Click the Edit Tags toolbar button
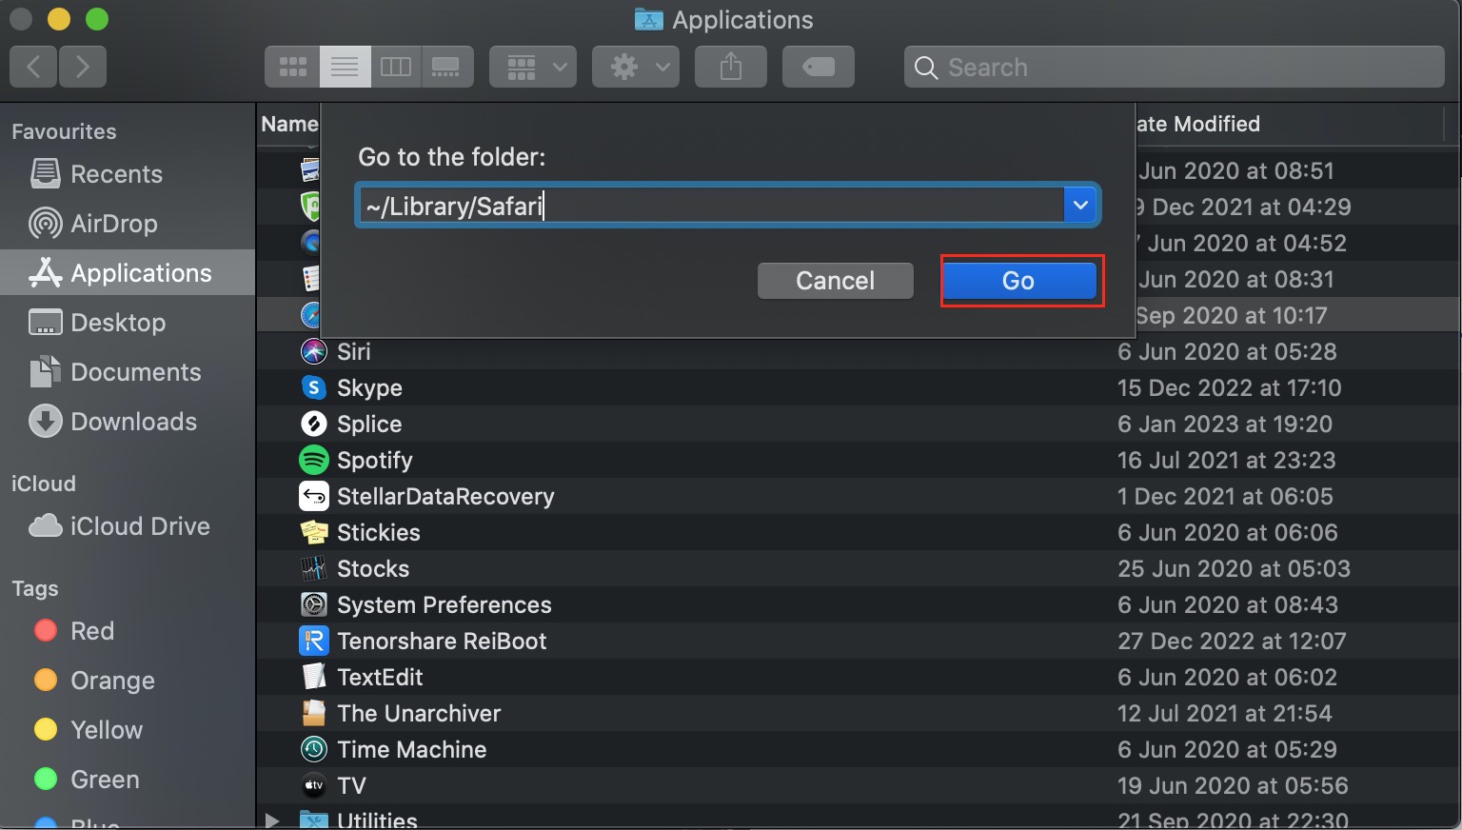 pyautogui.click(x=819, y=67)
